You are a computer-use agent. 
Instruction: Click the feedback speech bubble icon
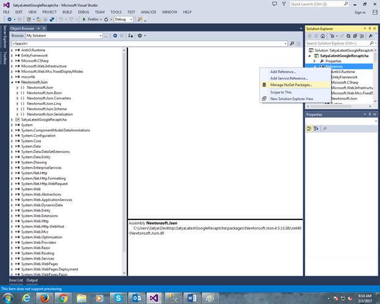[x=274, y=4]
